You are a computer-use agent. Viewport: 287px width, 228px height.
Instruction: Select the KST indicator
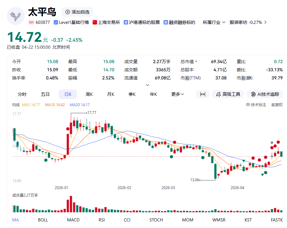click(x=248, y=220)
